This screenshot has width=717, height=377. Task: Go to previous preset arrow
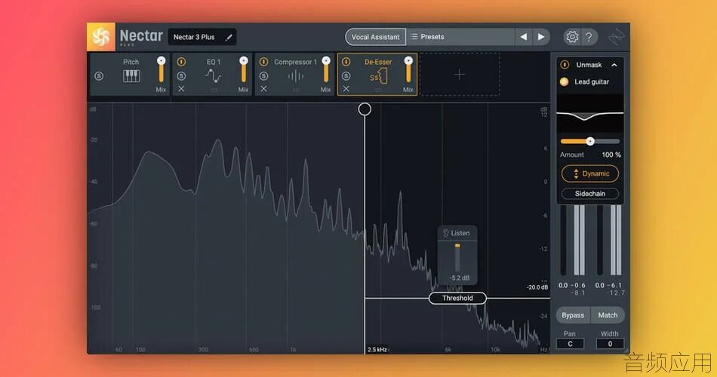524,36
